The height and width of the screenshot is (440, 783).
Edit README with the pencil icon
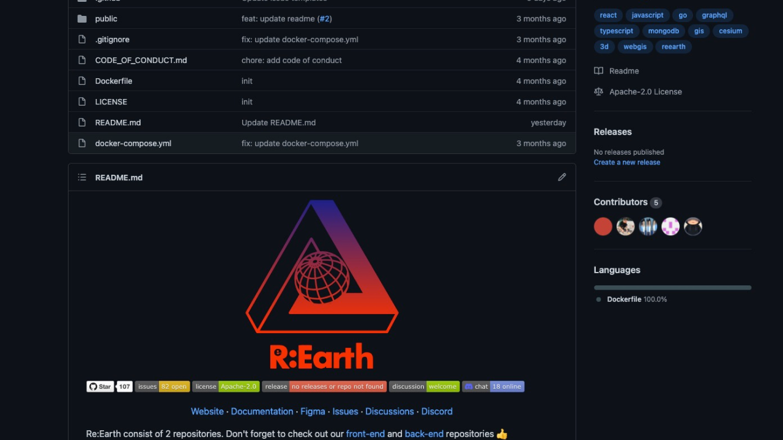(x=562, y=177)
